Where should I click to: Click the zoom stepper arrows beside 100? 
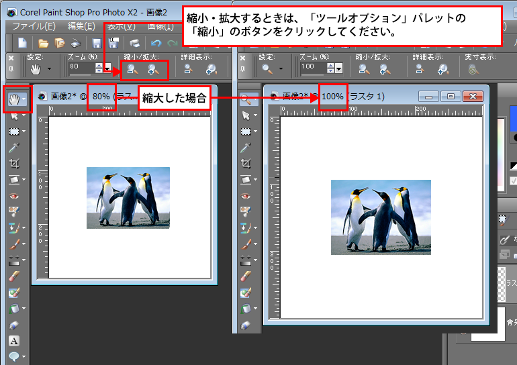click(x=331, y=68)
